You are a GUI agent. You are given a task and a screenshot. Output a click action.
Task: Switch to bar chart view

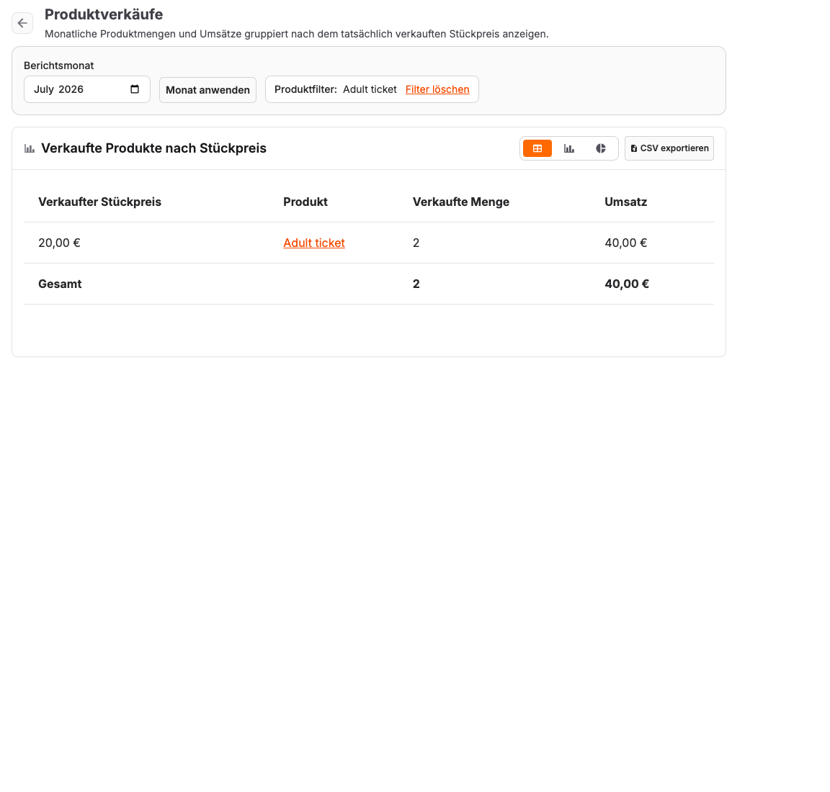click(569, 148)
